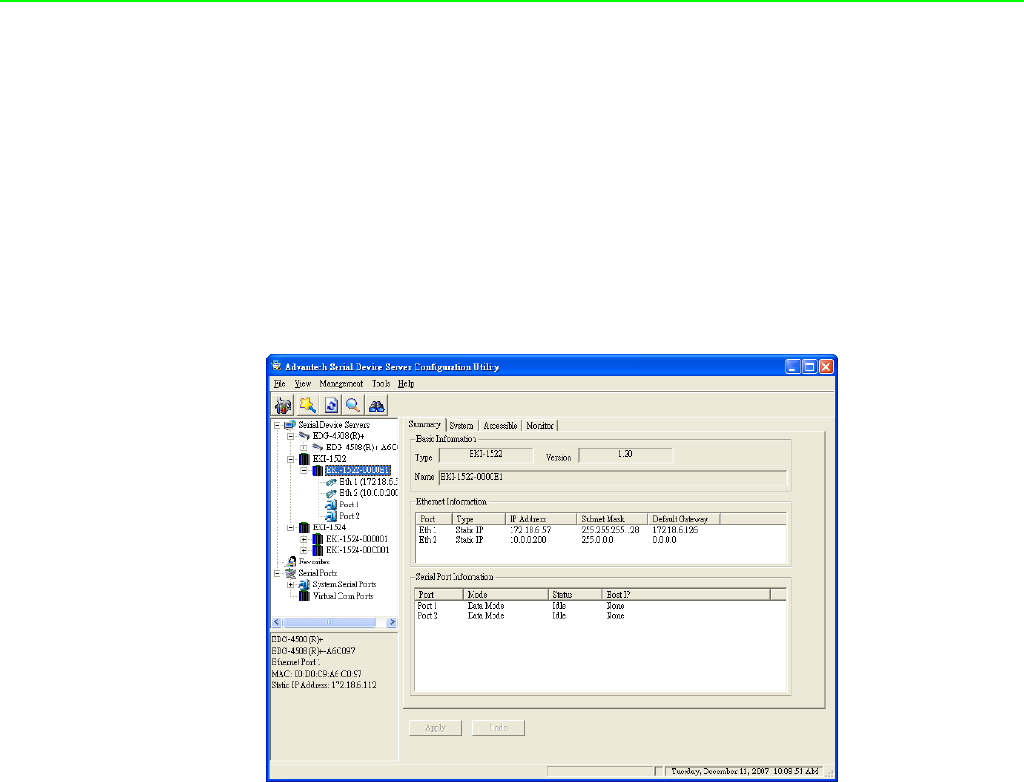Click the Eth 2 network icon in tree

(331, 493)
